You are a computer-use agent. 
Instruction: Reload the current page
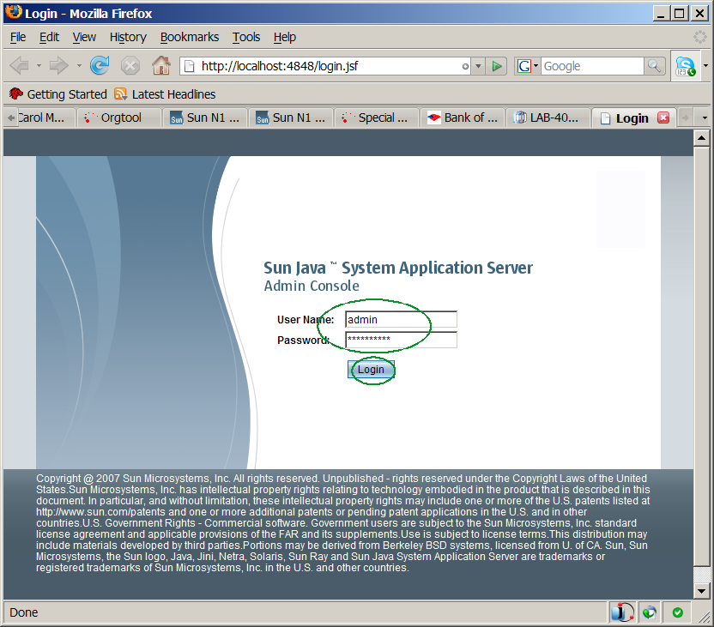tap(100, 65)
